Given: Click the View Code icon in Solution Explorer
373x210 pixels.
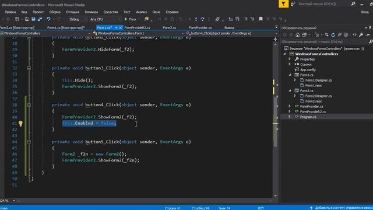Looking at the screenshot, I should tap(355, 35).
